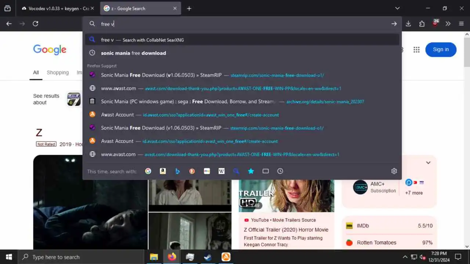Search open tabs using the tab icon
This screenshot has height=264, width=470.
click(265, 171)
